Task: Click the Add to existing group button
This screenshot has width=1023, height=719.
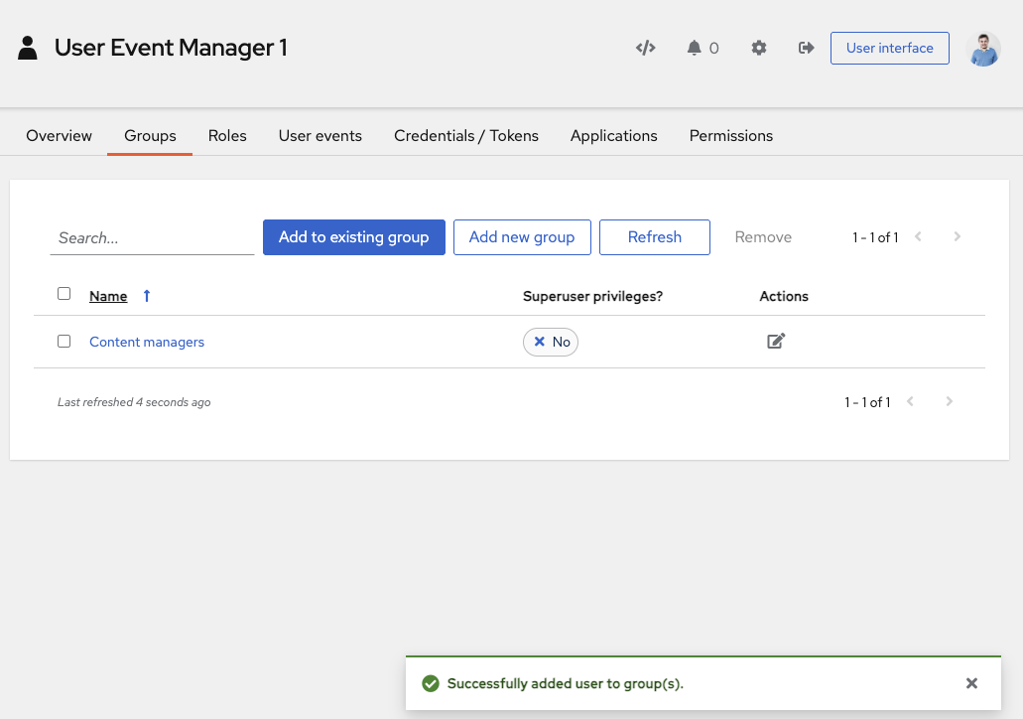Action: tap(353, 237)
